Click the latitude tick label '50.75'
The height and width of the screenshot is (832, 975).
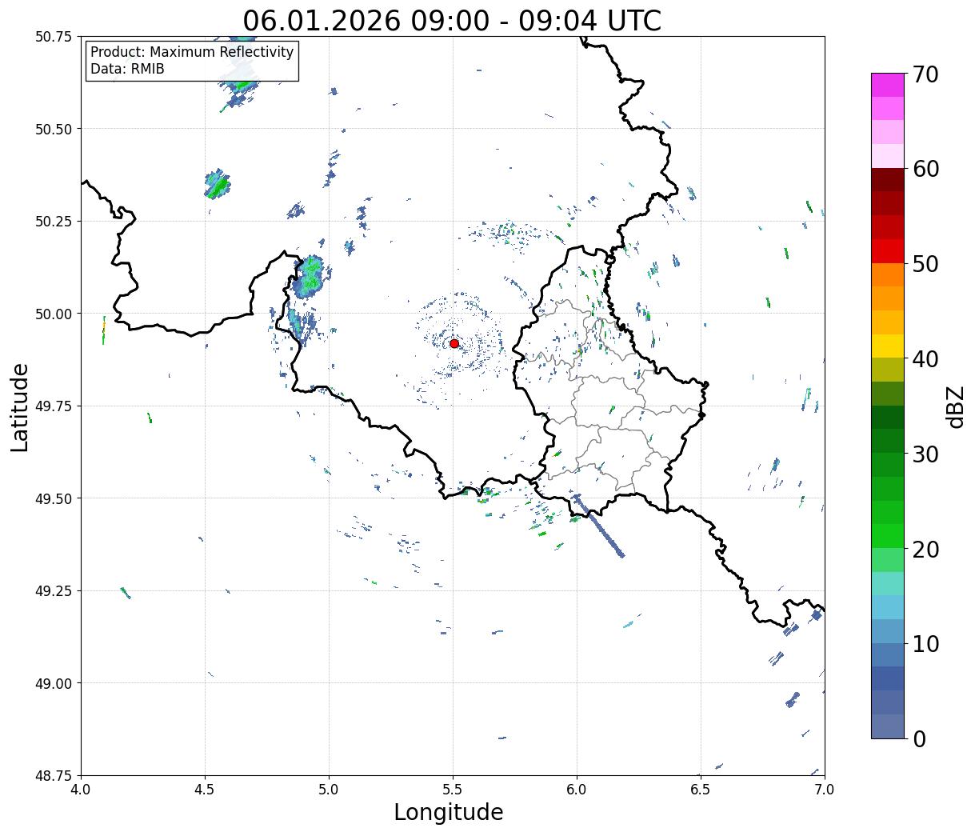pos(53,37)
